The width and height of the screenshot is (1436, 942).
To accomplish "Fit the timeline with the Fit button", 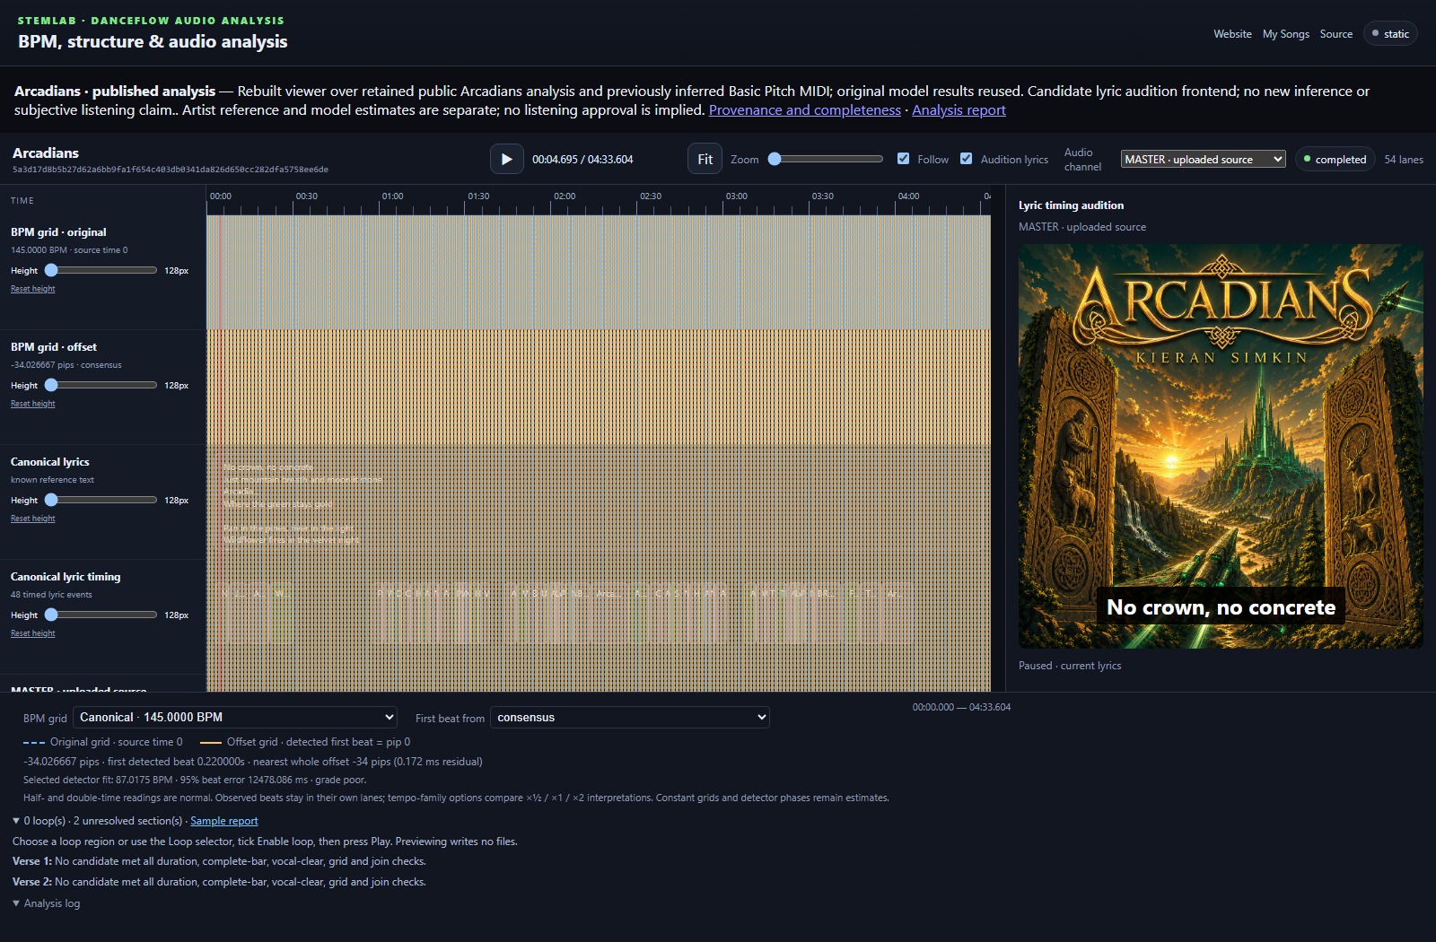I will coord(705,159).
